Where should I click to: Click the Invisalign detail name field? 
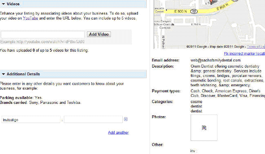pyautogui.click(x=31, y=119)
